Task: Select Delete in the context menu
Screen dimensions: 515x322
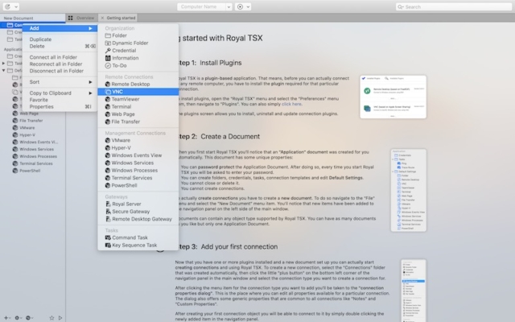Action: click(60, 47)
